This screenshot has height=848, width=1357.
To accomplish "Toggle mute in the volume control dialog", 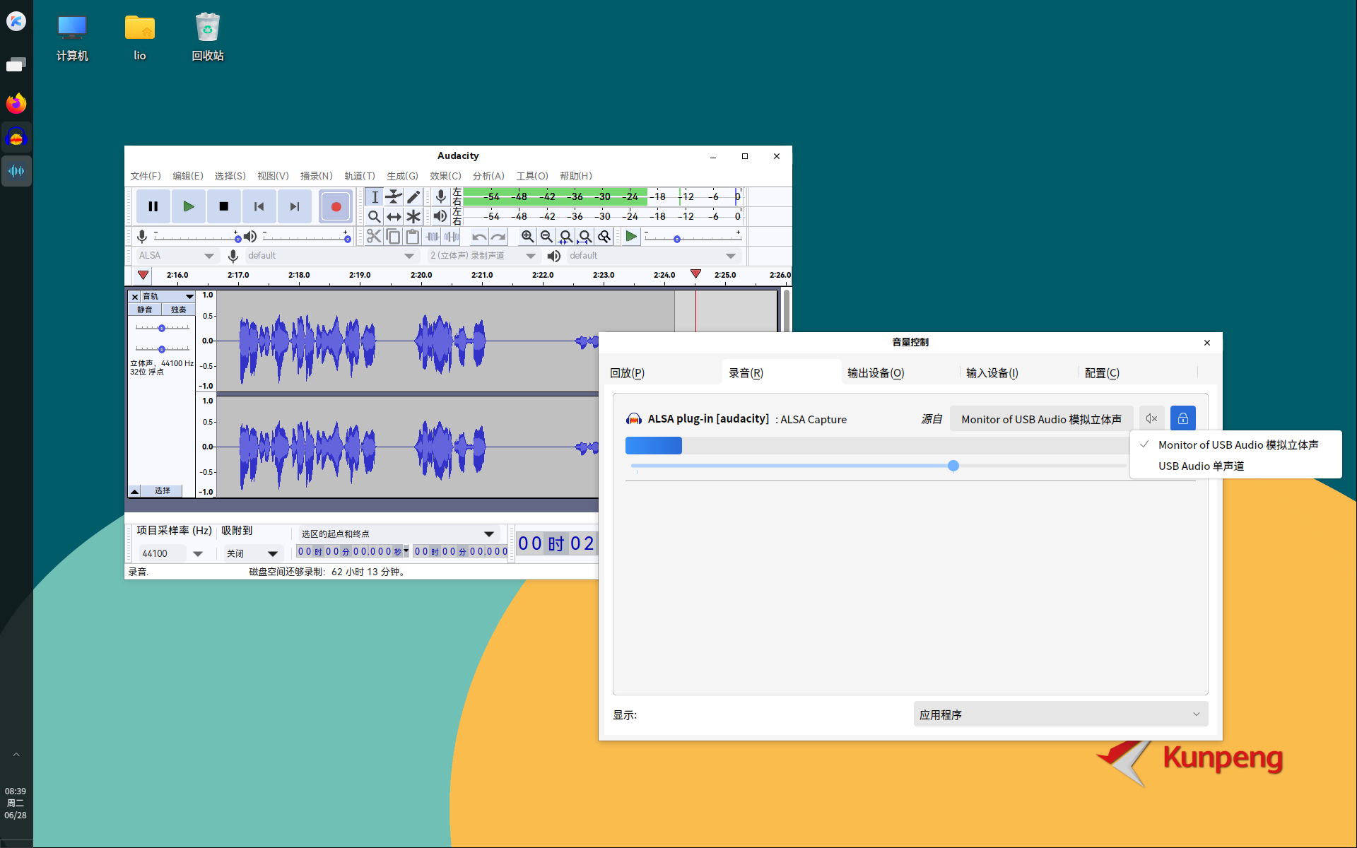I will point(1151,418).
